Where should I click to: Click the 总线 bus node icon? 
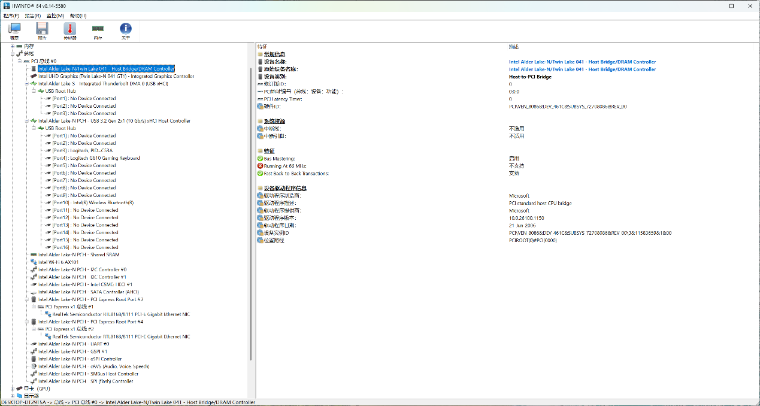click(x=19, y=53)
